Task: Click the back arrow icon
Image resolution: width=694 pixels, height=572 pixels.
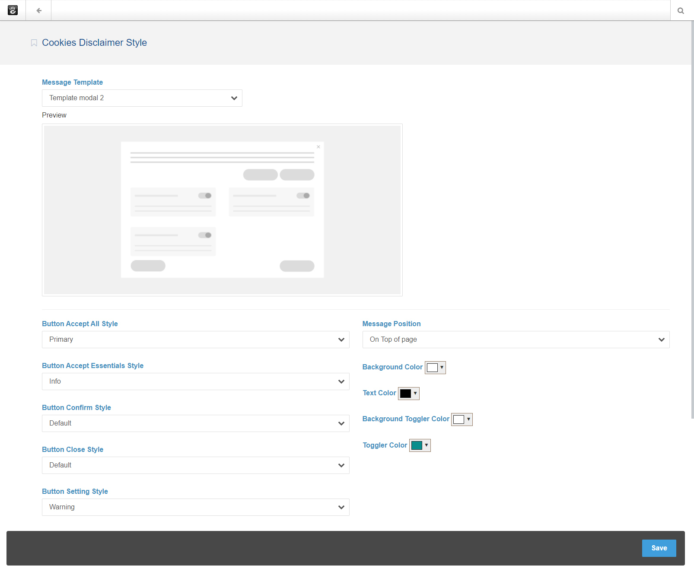Action: (x=39, y=10)
